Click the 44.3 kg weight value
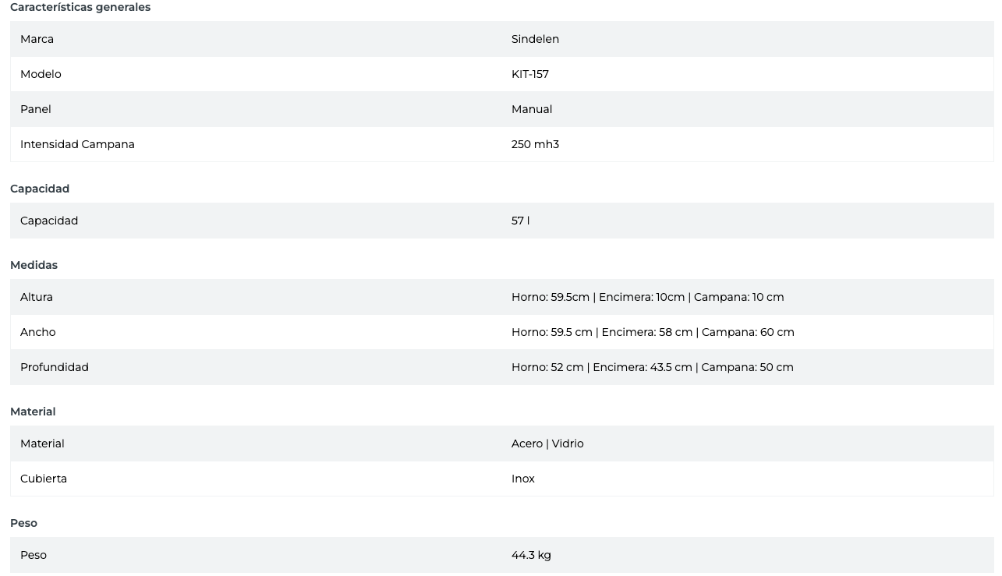 pyautogui.click(x=531, y=555)
